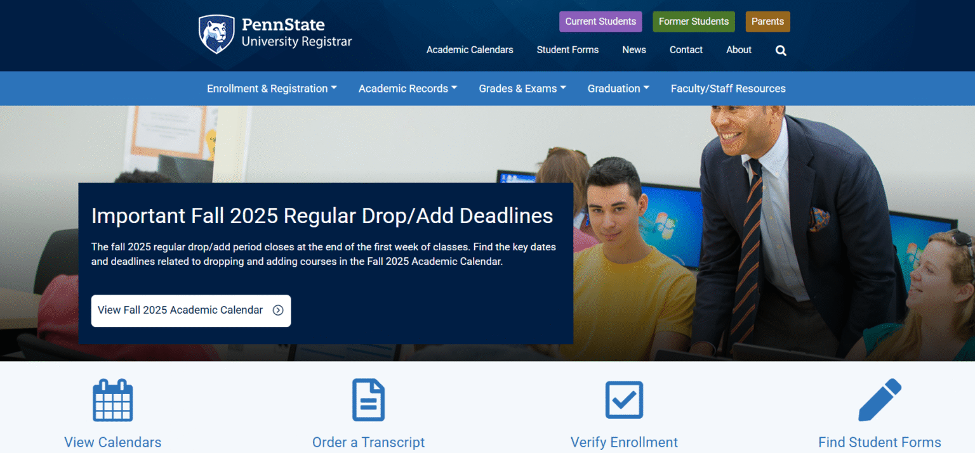
Task: Click the Current Students button
Action: click(x=600, y=21)
